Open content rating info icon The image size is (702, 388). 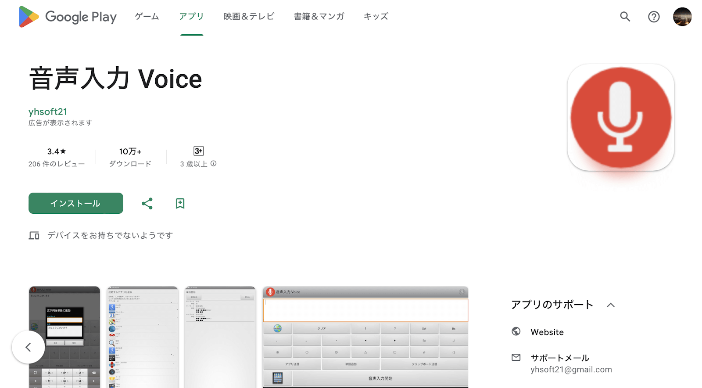[x=214, y=164]
